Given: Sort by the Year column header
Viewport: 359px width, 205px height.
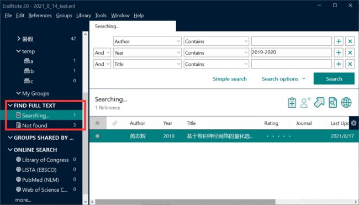Looking at the screenshot, I should coord(167,123).
